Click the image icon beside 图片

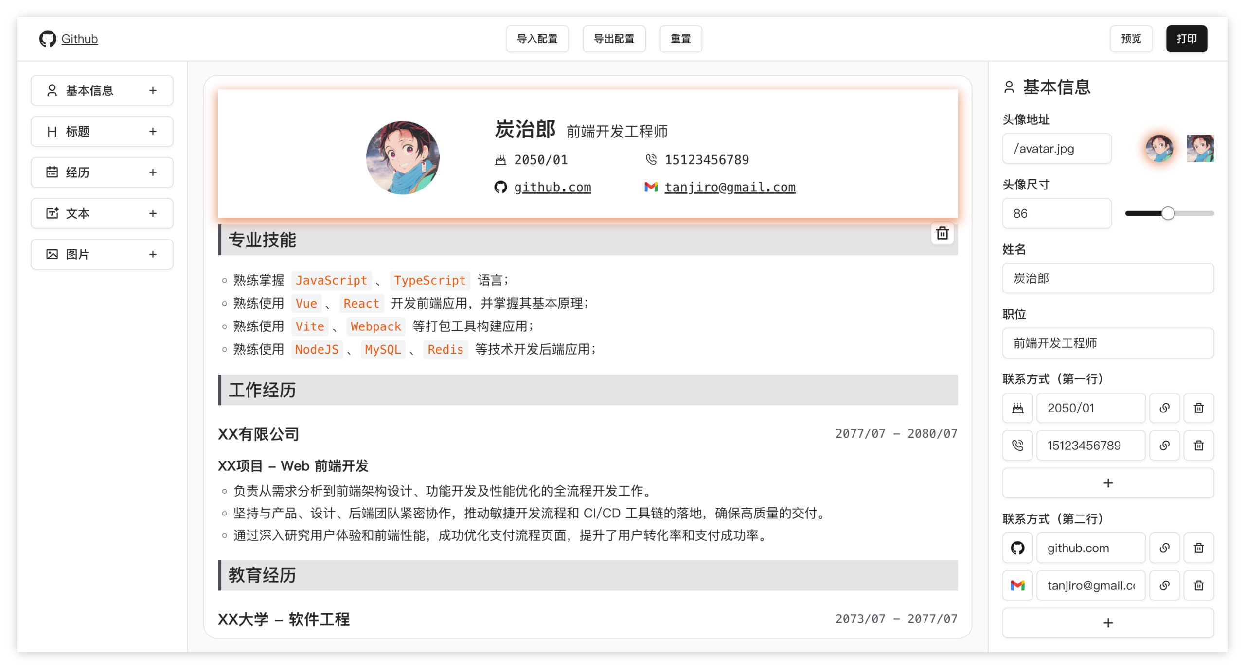tap(52, 254)
